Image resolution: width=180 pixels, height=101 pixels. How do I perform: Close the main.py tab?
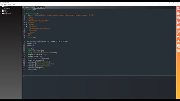pyautogui.click(x=43, y=7)
